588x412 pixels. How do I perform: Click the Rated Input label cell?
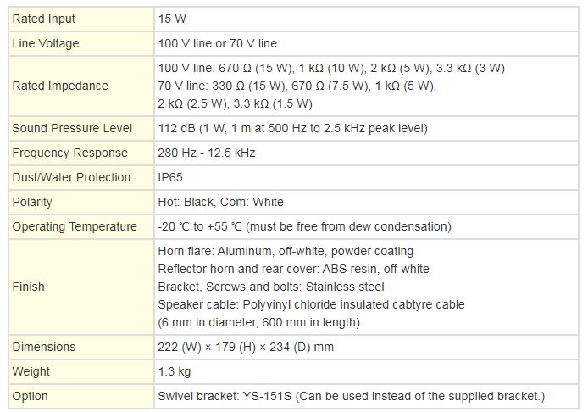click(43, 19)
